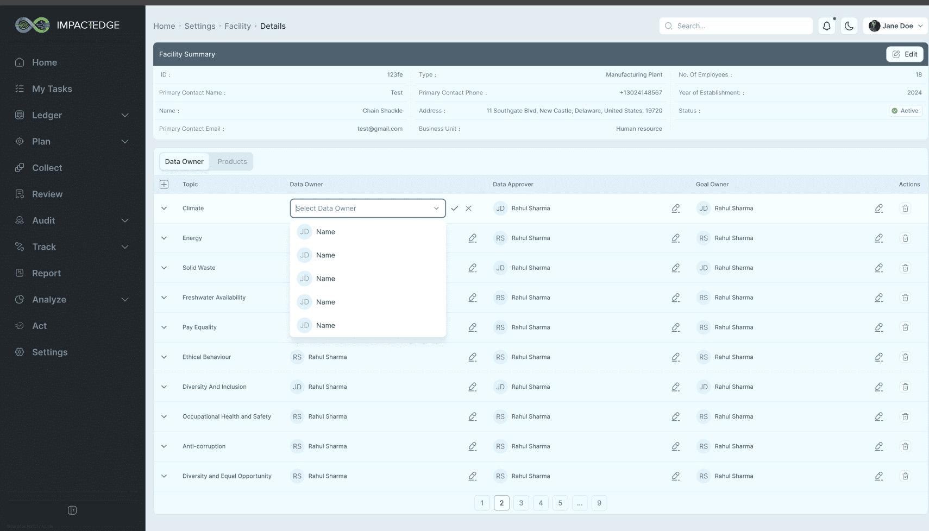Edit Data Owner in Energy row
Screen dimensions: 929x531
click(x=473, y=238)
